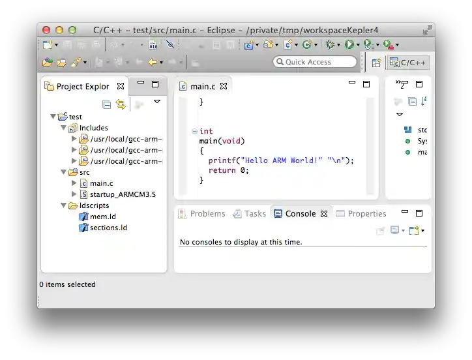
Task: Click the Debug bug icon in toolbar
Action: tap(330, 45)
